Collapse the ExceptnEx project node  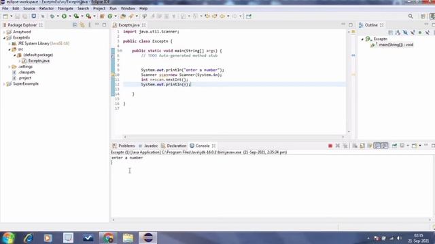pos(4,38)
